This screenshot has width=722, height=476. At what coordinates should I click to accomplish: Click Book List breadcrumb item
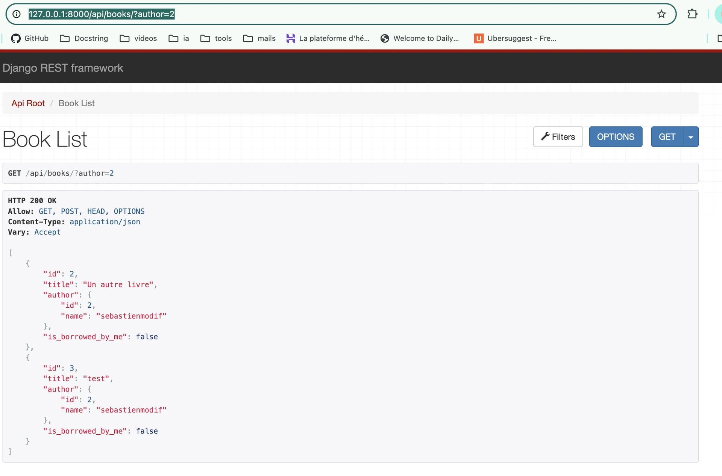point(76,103)
